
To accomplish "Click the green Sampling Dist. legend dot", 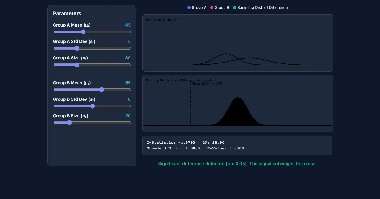I will coord(235,8).
